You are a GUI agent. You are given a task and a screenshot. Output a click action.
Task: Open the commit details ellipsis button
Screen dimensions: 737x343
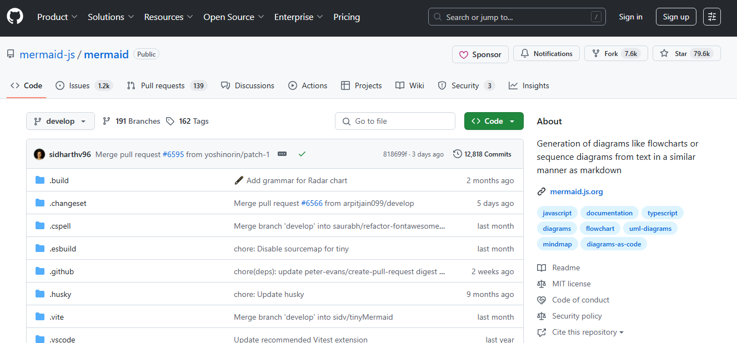click(x=282, y=154)
